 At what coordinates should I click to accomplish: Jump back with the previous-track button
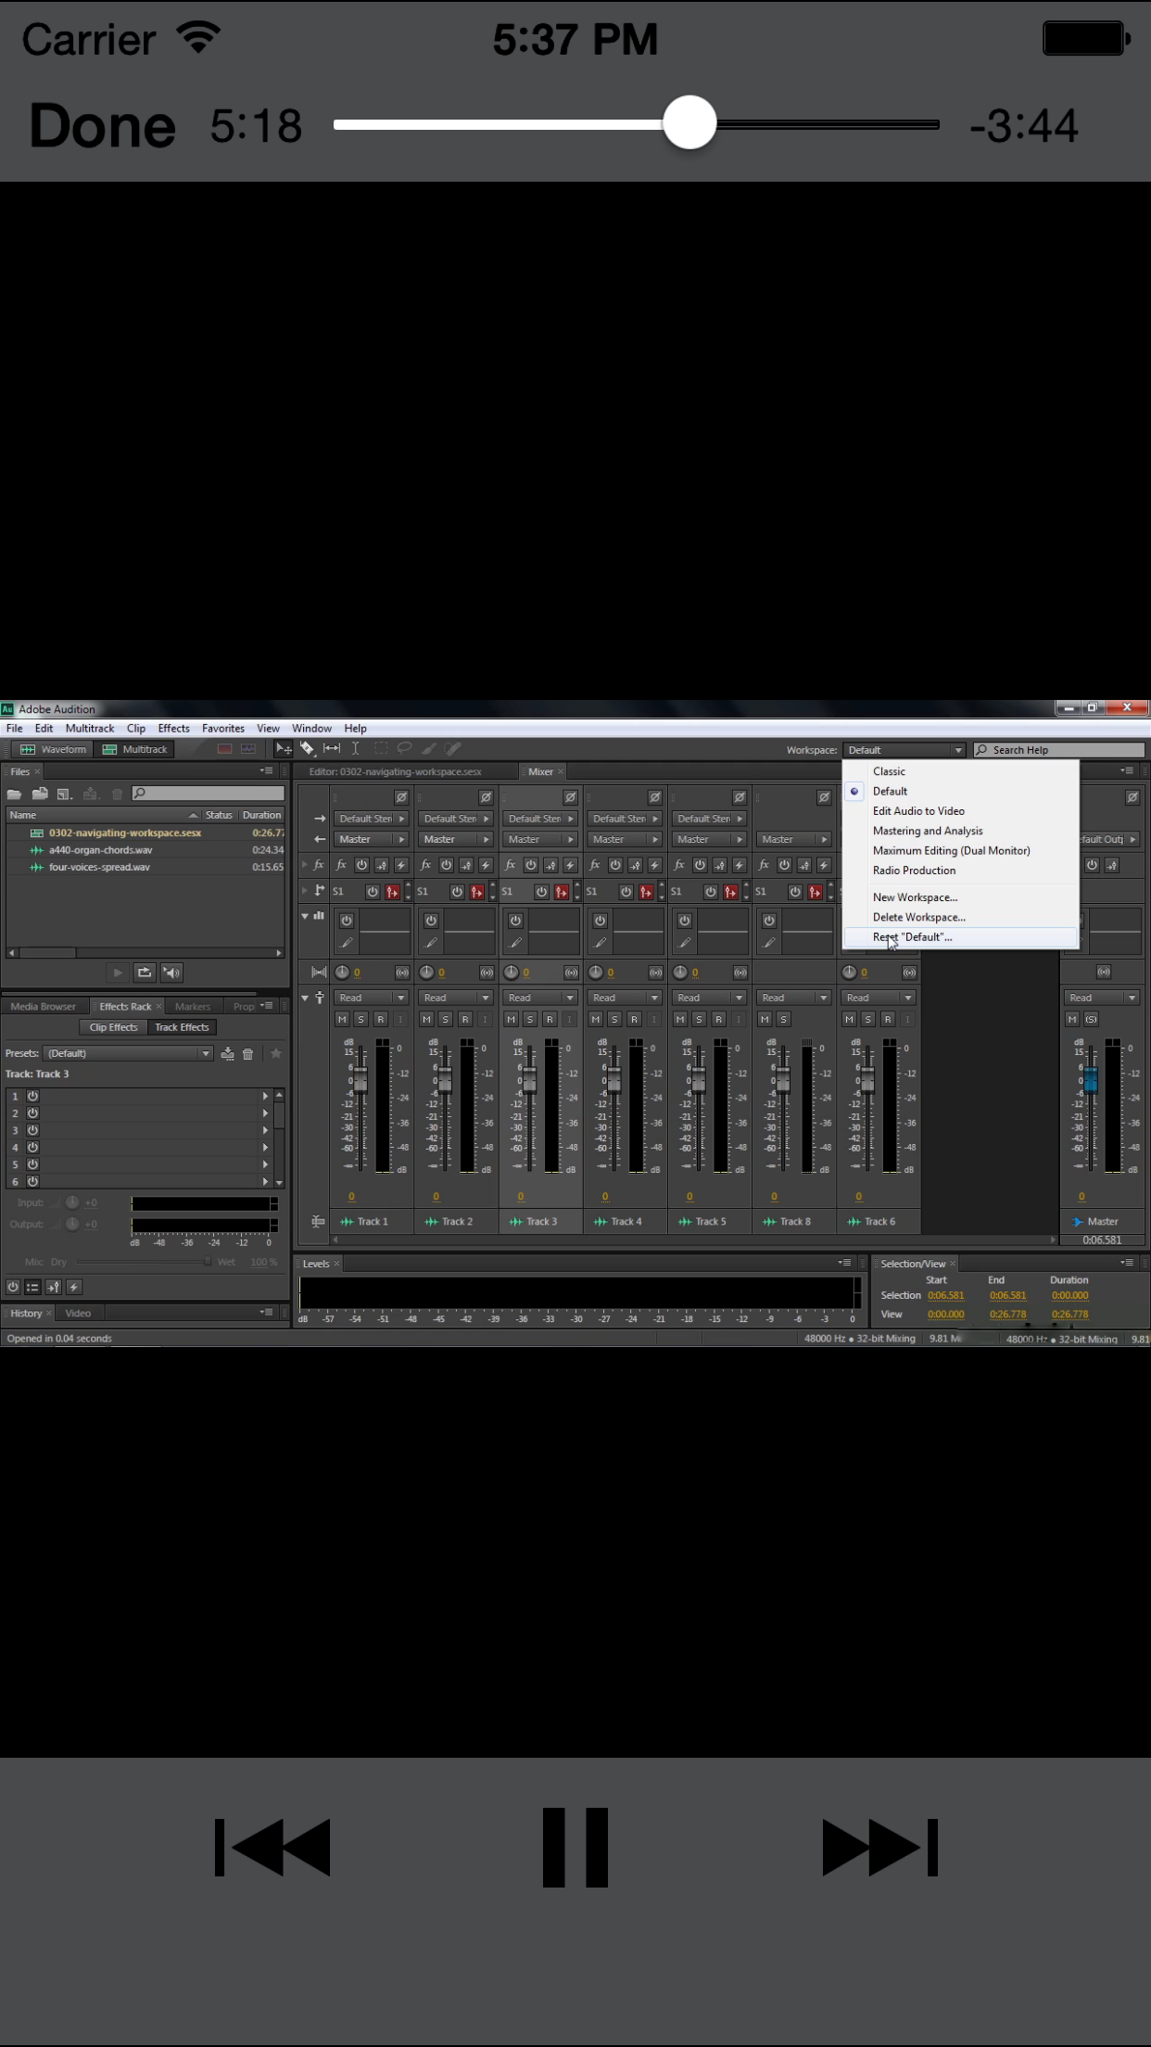(272, 1847)
